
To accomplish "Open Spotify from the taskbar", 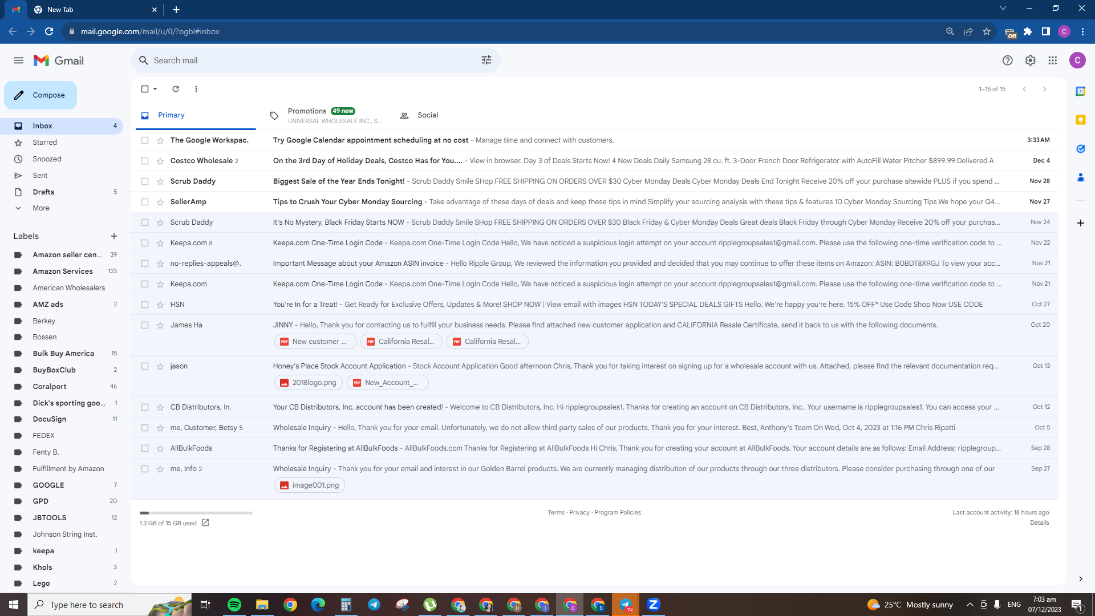I will pyautogui.click(x=234, y=605).
